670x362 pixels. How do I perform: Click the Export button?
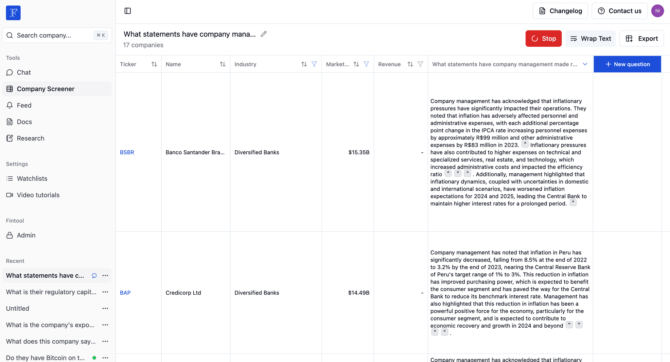642,39
